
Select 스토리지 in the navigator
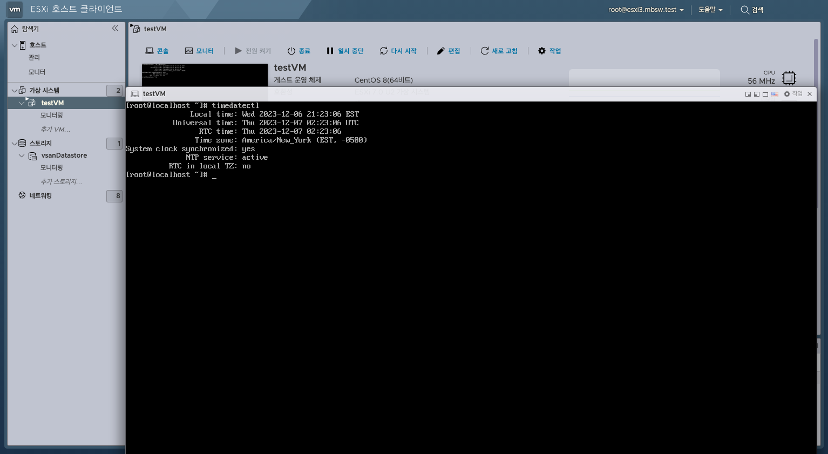click(40, 143)
